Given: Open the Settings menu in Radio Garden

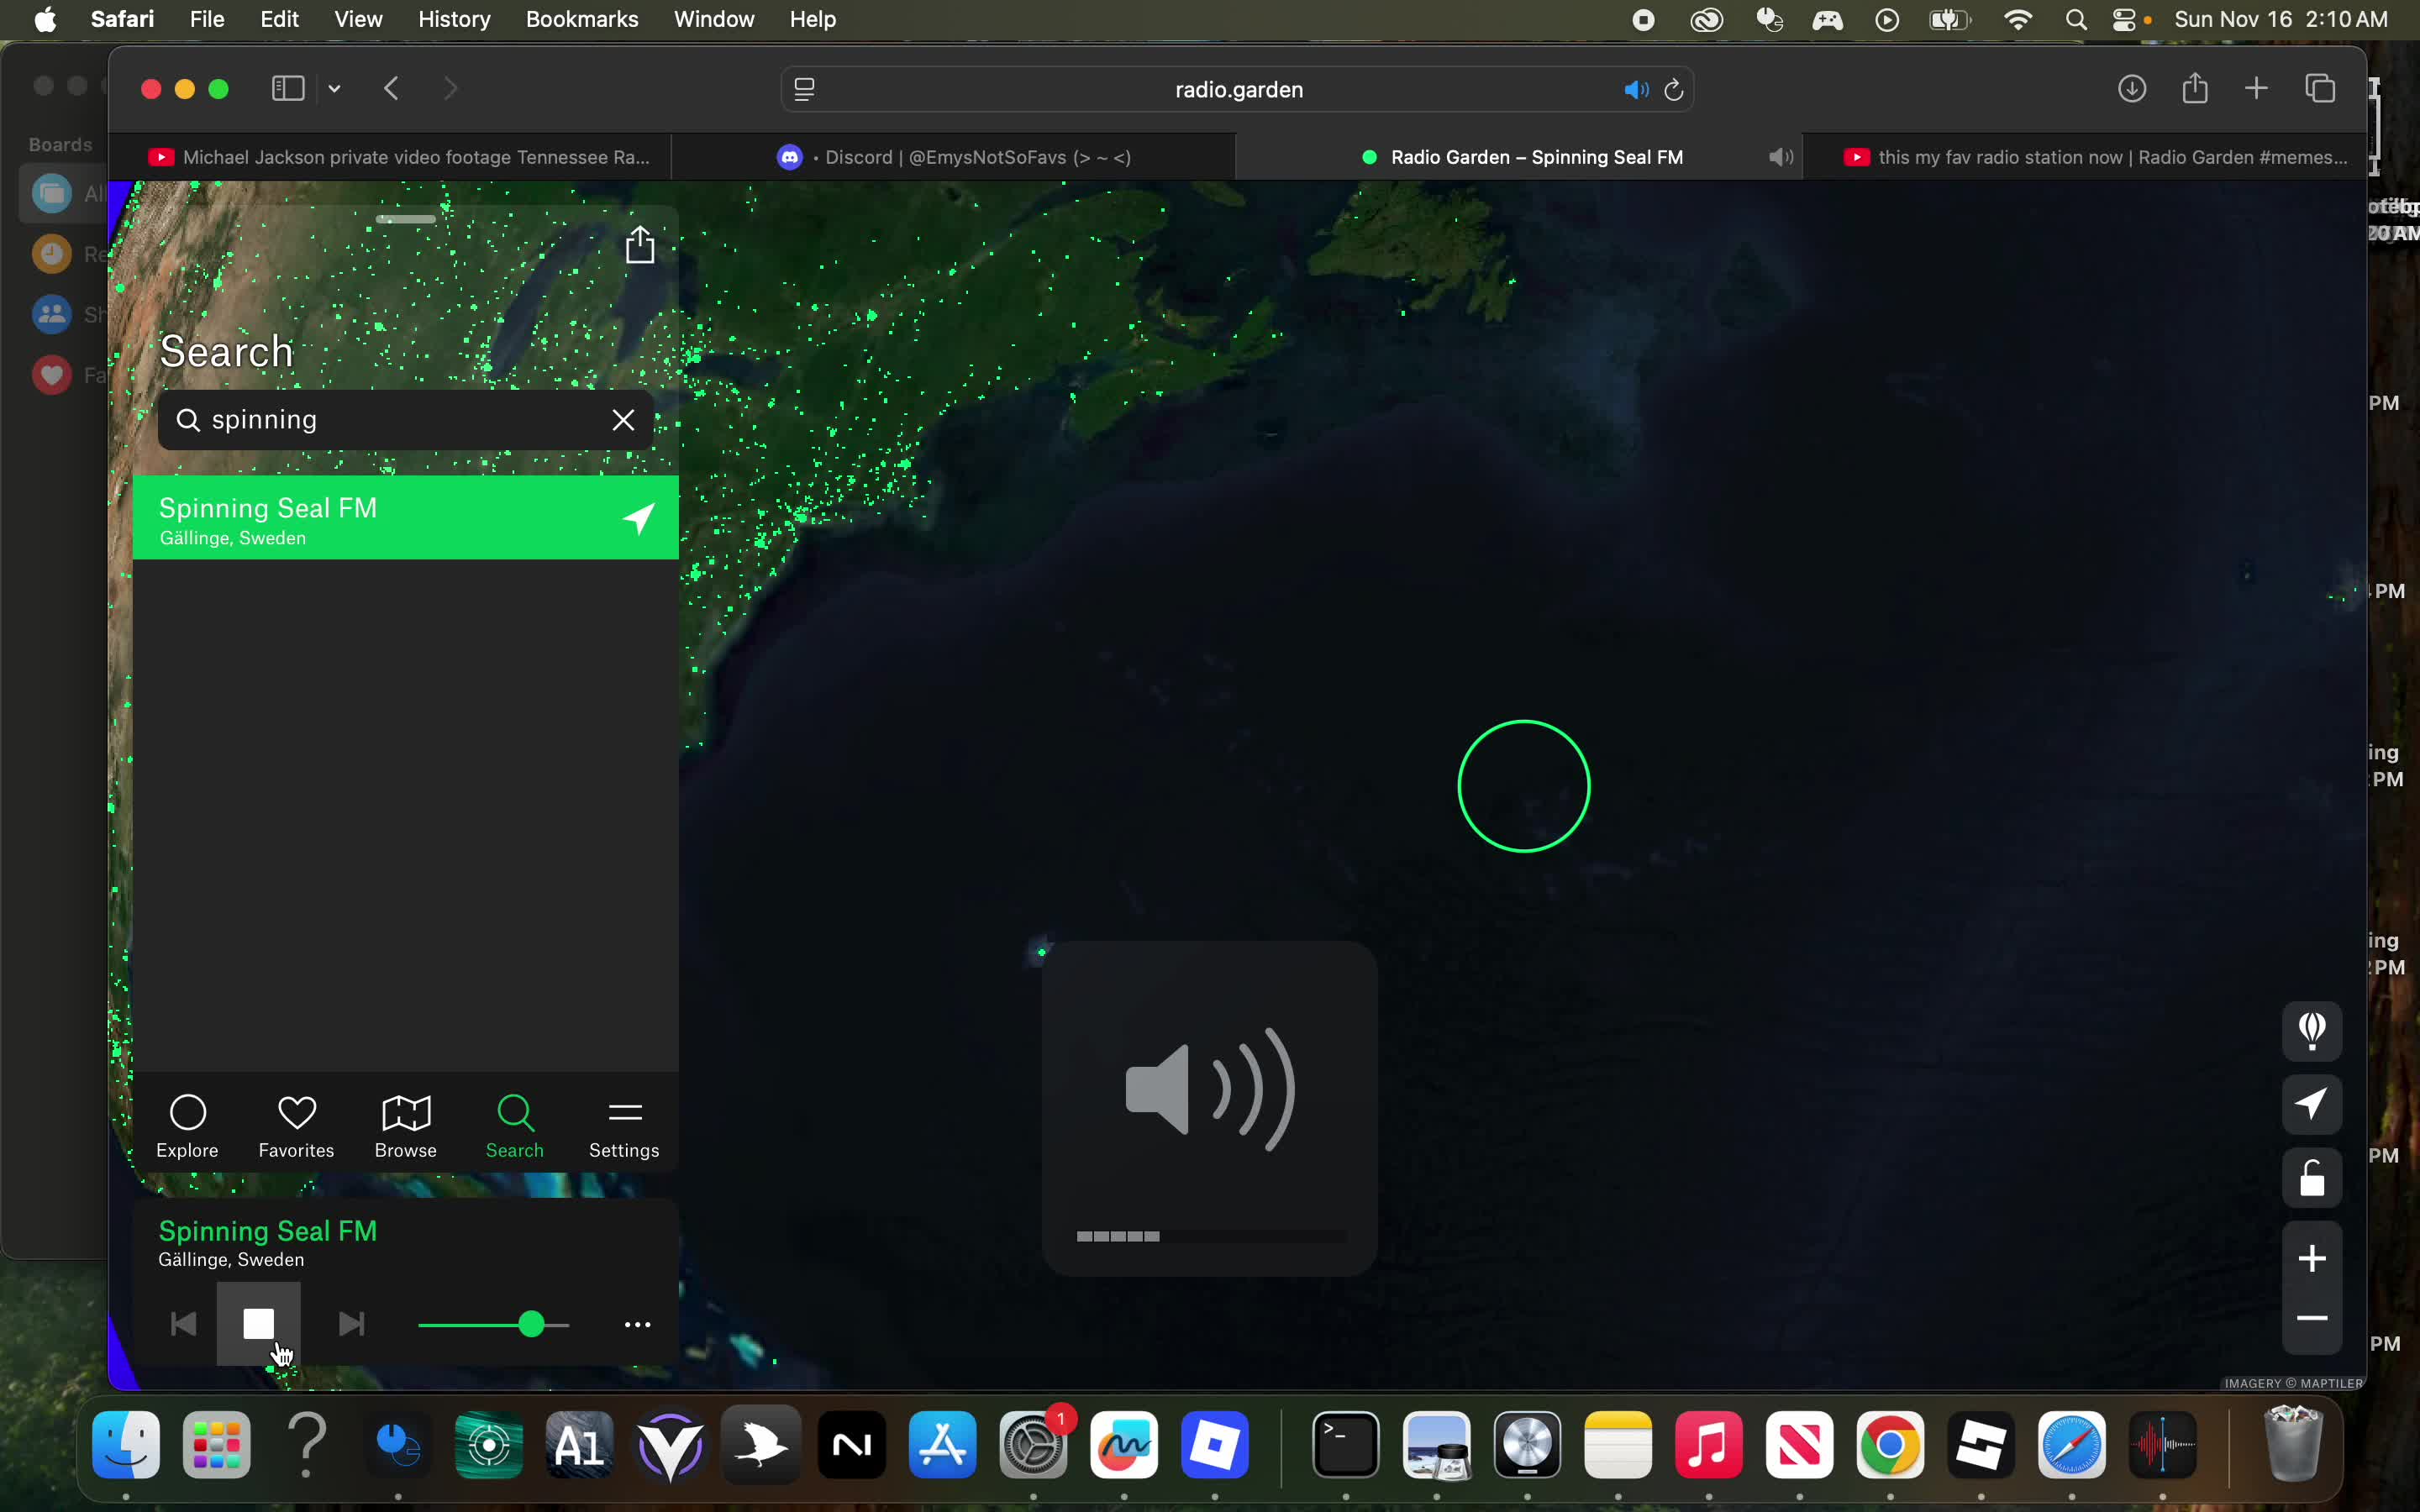Looking at the screenshot, I should pos(624,1126).
